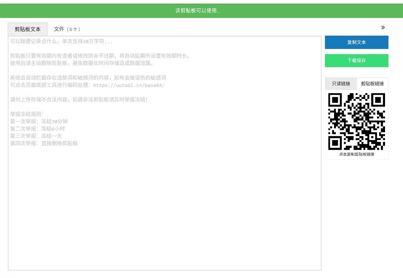Open the read-only link view via 只读链接
Image resolution: width=403 pixels, height=278 pixels.
[x=341, y=83]
